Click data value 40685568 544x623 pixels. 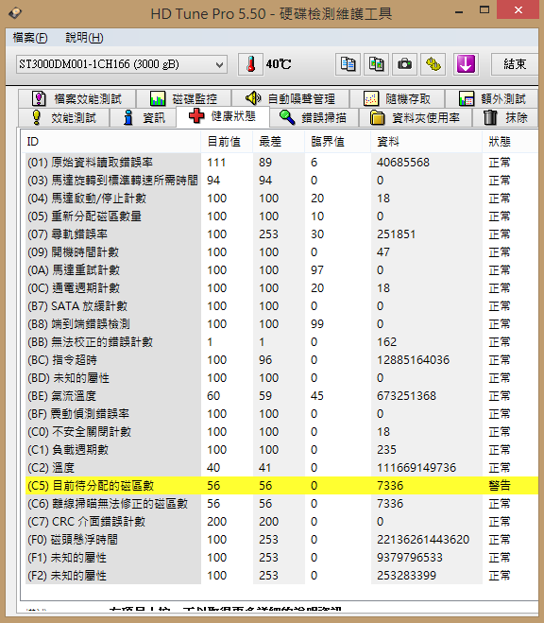click(x=403, y=162)
